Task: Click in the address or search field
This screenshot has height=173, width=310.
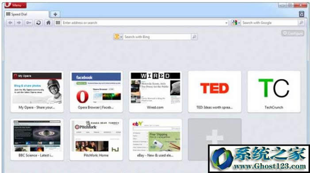Action: pyautogui.click(x=144, y=23)
